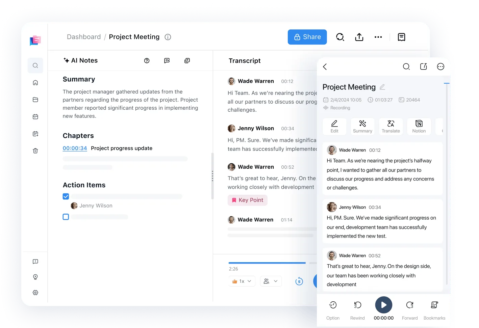The height and width of the screenshot is (328, 479).
Task: Jump to chapter timestamp 00:00:34
Action: pos(75,148)
